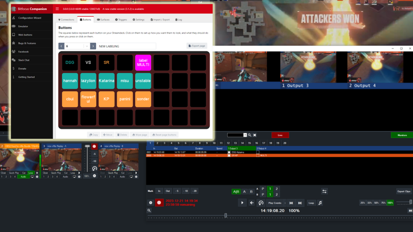
Task: Pause input 2 OBS2 Feed playback
Action: point(37,173)
